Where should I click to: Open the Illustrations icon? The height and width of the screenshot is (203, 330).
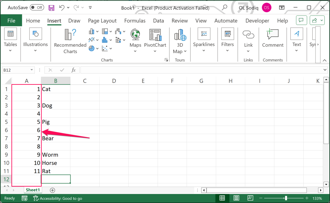click(x=35, y=34)
